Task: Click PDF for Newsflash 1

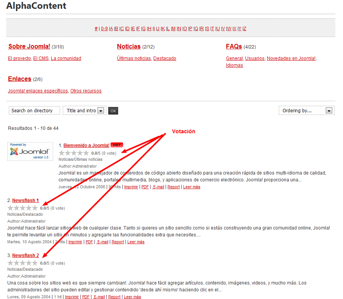Action: [89, 242]
